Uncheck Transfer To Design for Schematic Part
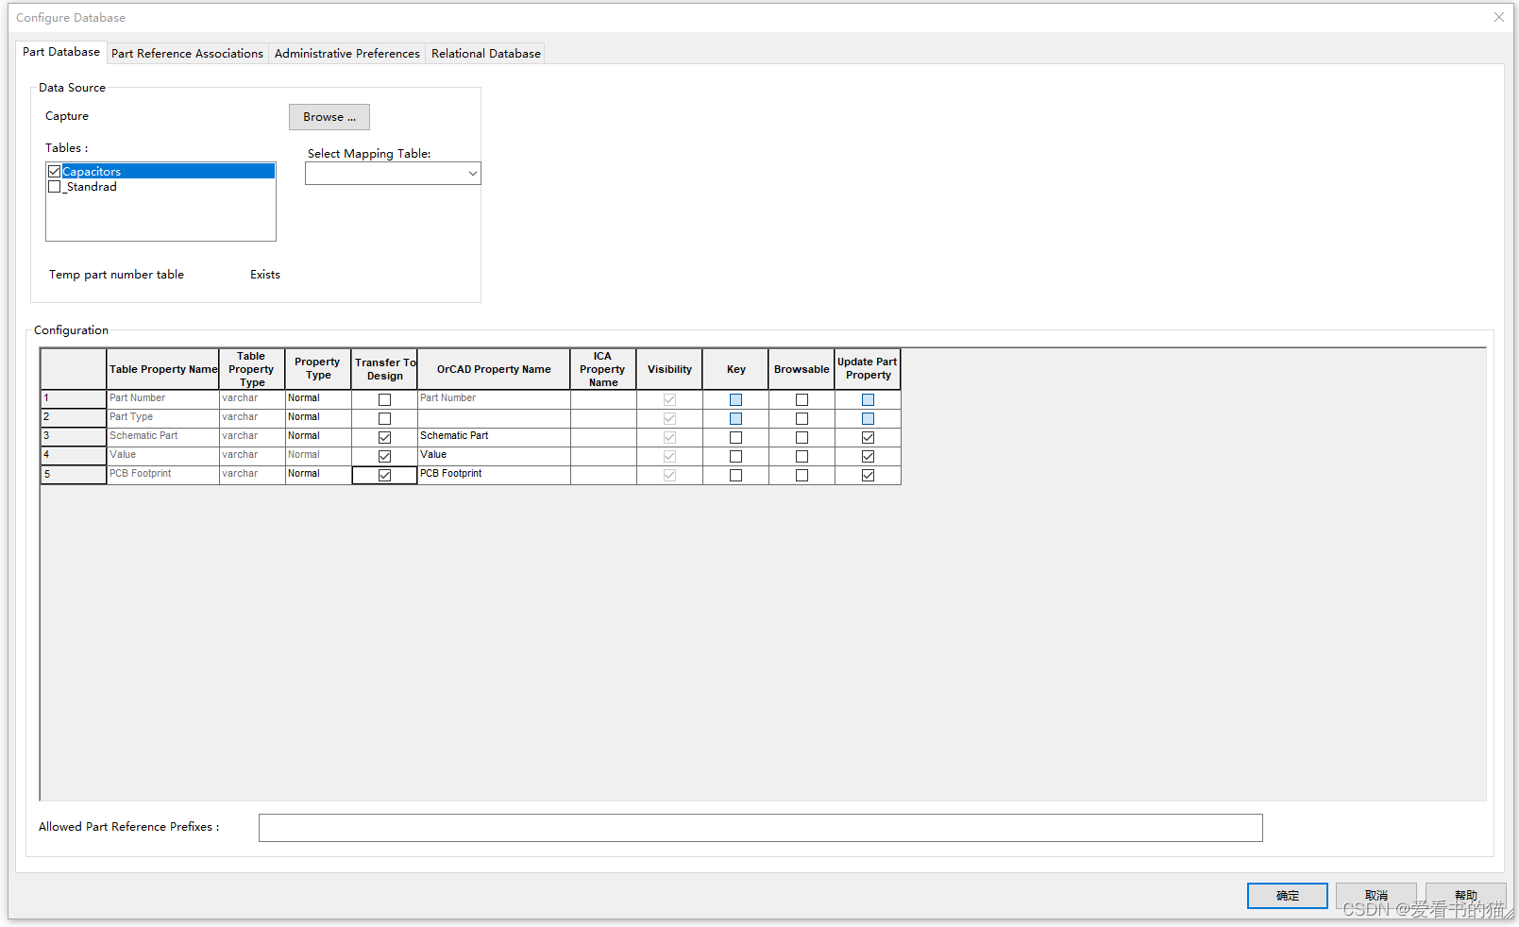The width and height of the screenshot is (1519, 927). (384, 436)
